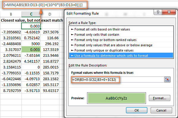Click the green AaBbCcYyZz preview swatch
The width and height of the screenshot is (178, 118).
pos(117,98)
